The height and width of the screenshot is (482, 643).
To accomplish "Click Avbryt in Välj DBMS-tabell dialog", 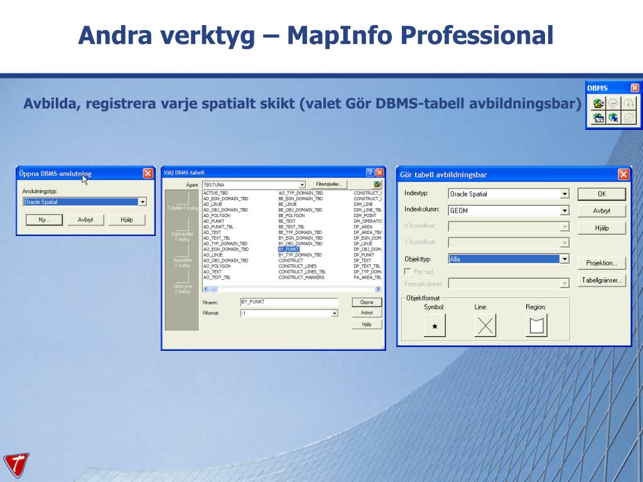I will click(367, 313).
